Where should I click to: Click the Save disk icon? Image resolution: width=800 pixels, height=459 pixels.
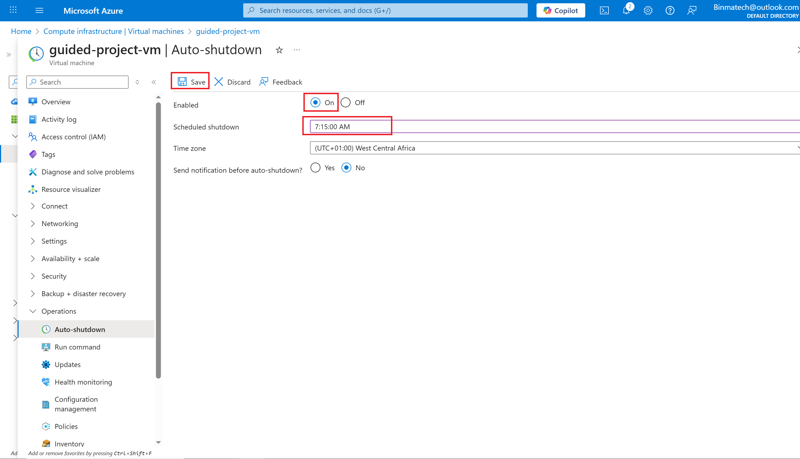(182, 82)
